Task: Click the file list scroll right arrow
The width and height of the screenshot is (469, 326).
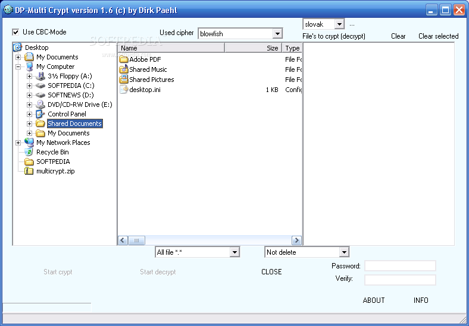Action: click(x=296, y=240)
